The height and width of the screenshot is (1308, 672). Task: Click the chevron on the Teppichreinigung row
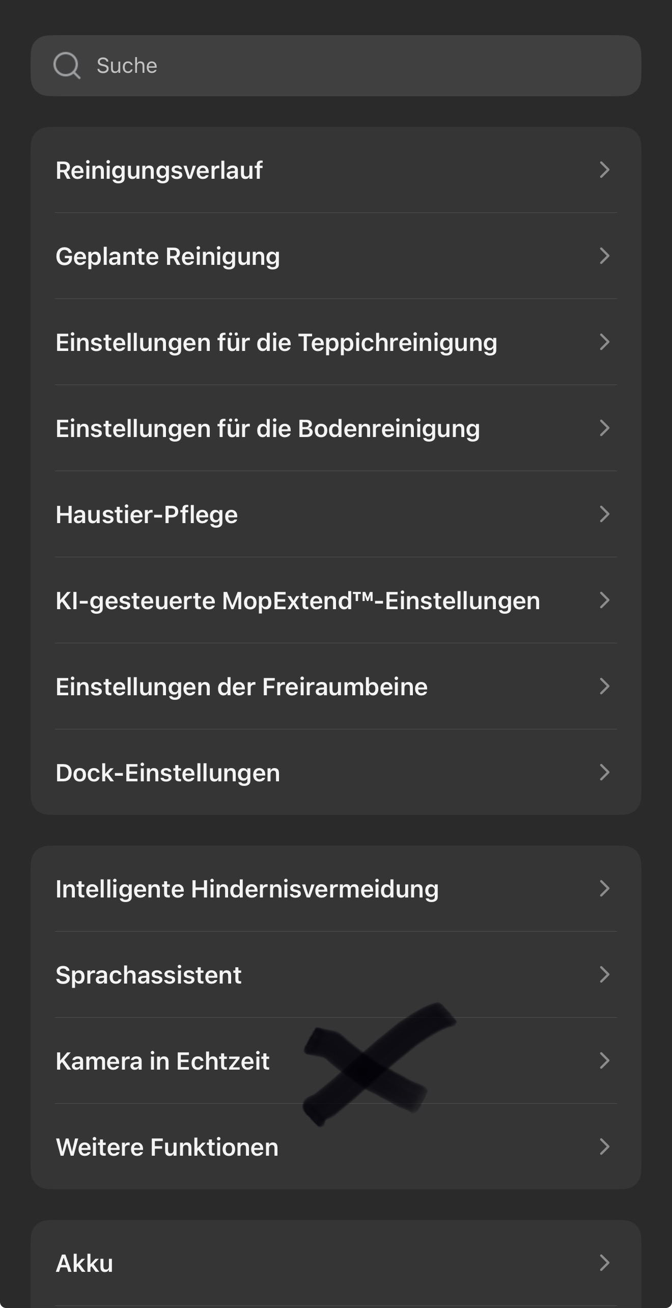click(x=604, y=342)
